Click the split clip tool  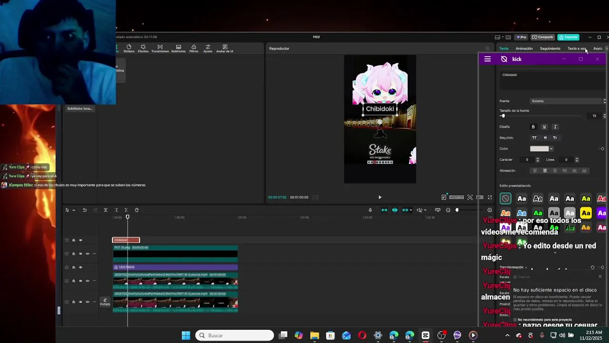[106, 210]
